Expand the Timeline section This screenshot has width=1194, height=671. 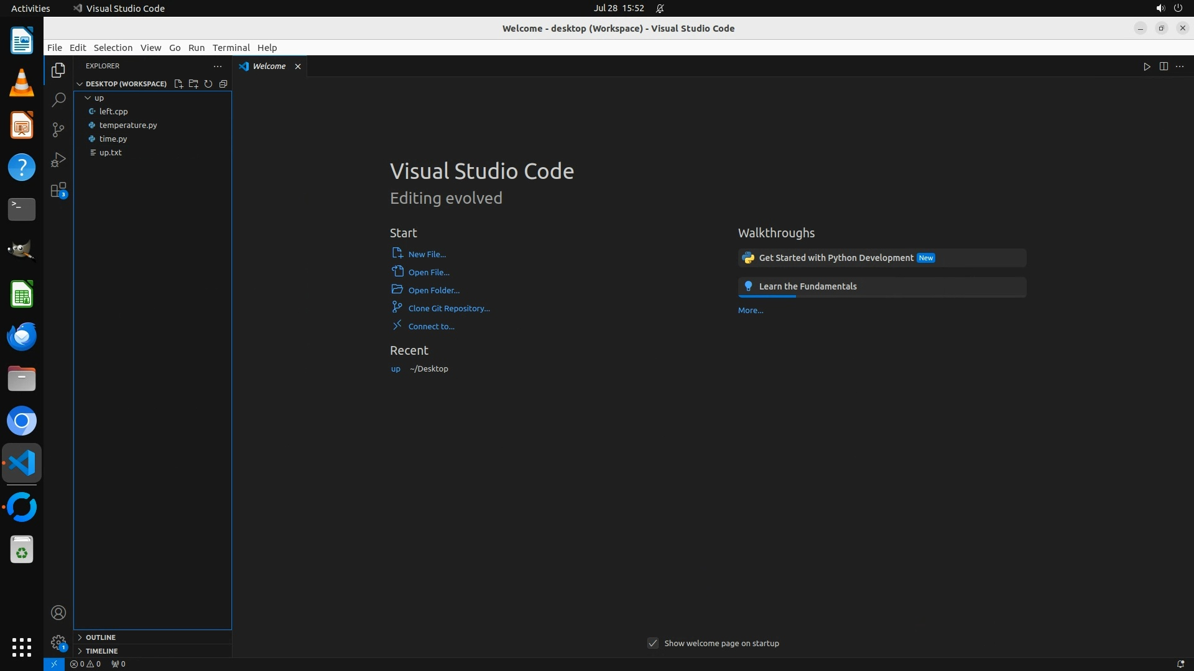(x=101, y=651)
